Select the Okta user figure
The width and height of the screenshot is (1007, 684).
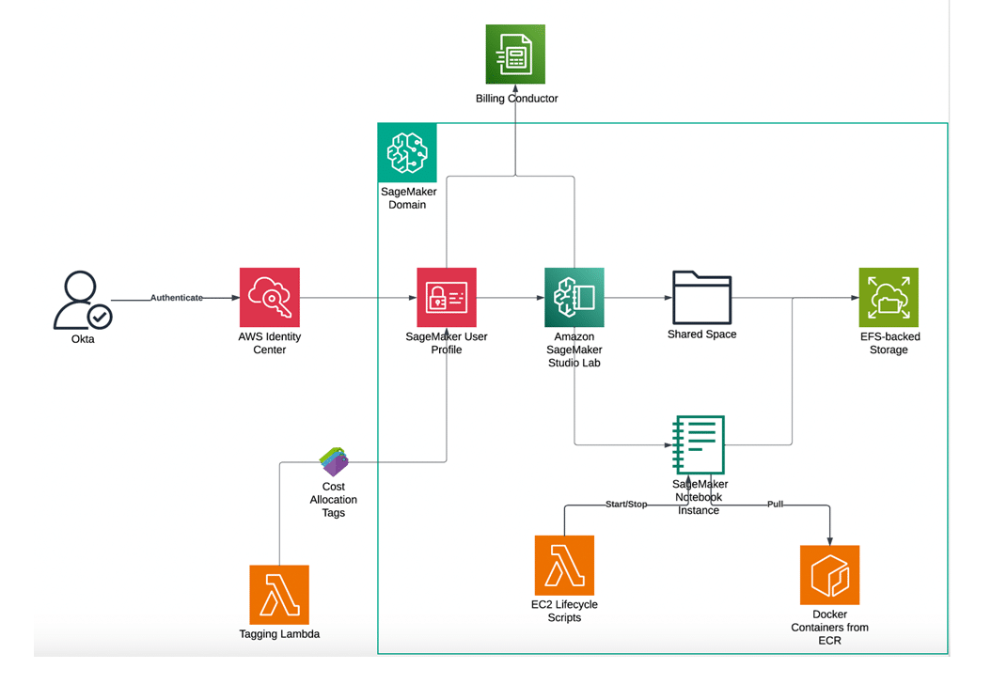tap(81, 299)
